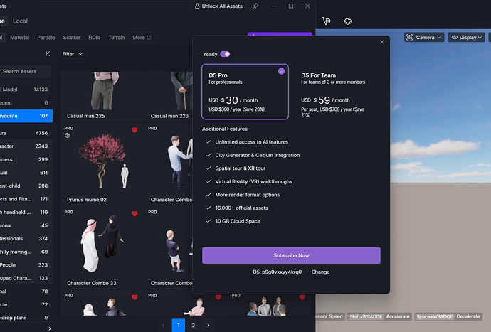
Task: Click the Unlock All Assets button
Action: [218, 6]
